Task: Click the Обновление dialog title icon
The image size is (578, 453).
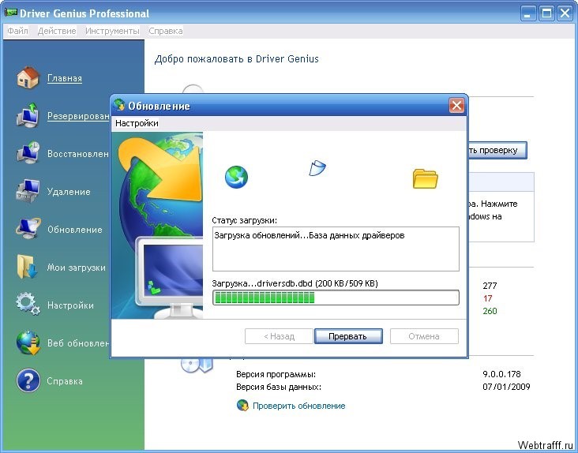Action: point(119,105)
